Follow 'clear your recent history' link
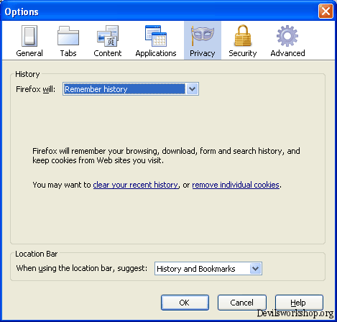337x322 pixels. pyautogui.click(x=136, y=185)
